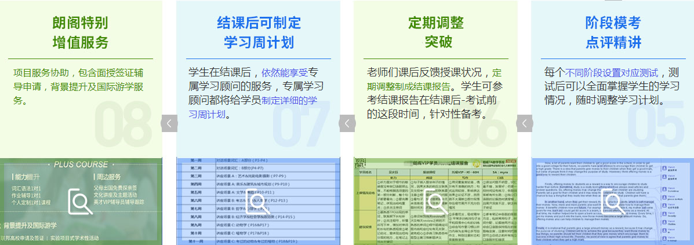Open the 定期调整制成结课报告 link
The image size is (694, 245).
pos(412,87)
